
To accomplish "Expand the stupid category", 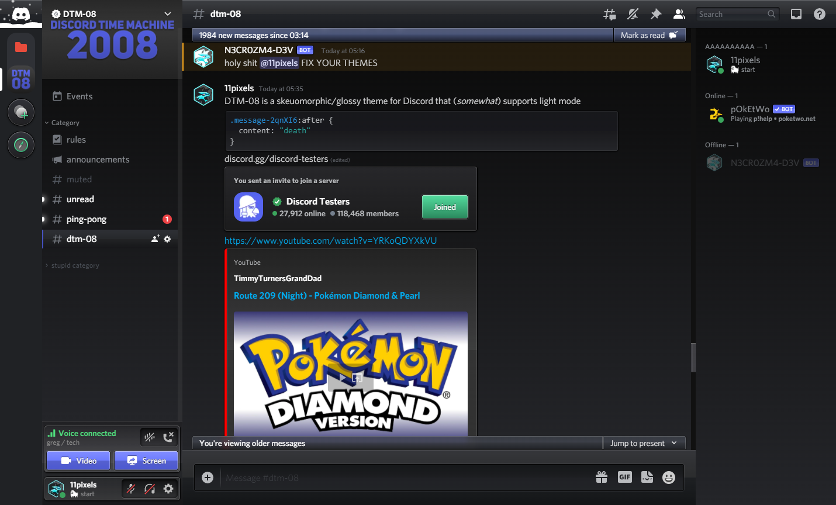I will click(x=75, y=265).
